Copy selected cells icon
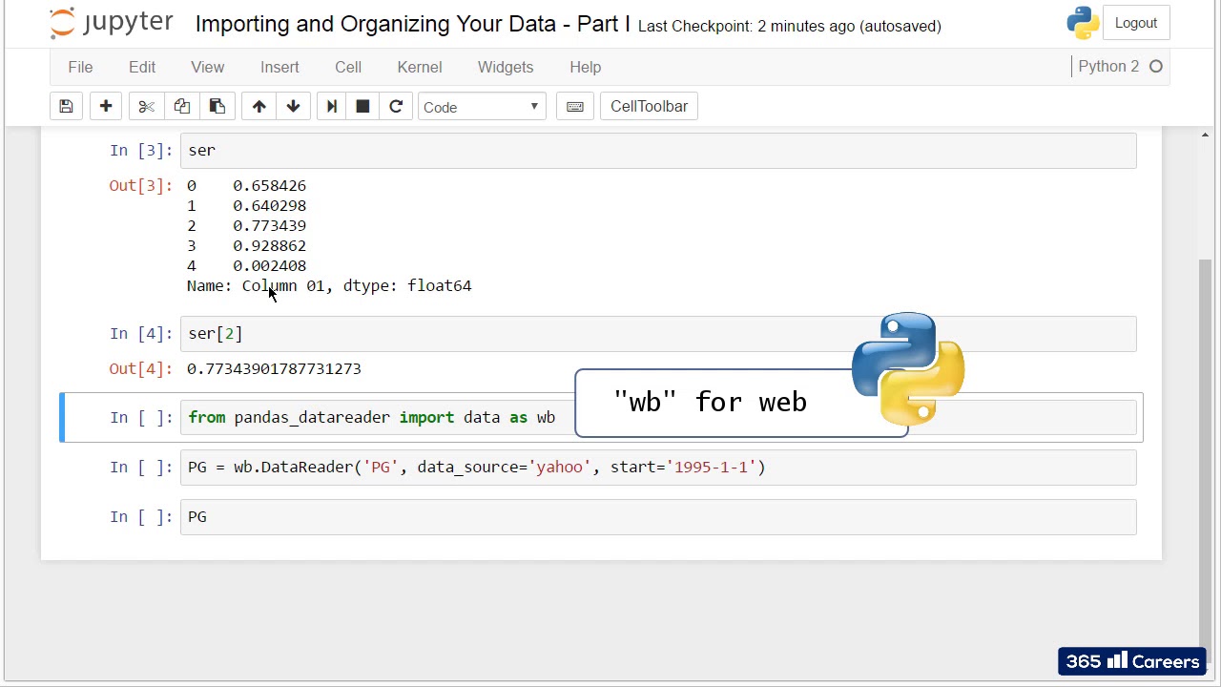The image size is (1221, 687). (181, 107)
